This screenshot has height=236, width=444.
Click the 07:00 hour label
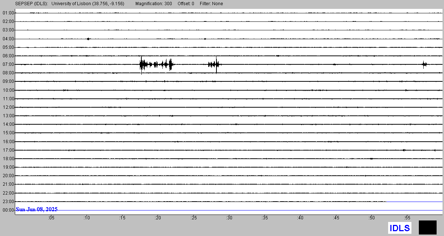click(x=8, y=64)
